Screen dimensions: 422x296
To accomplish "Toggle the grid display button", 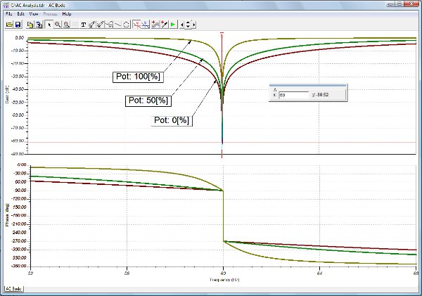I will pyautogui.click(x=73, y=24).
